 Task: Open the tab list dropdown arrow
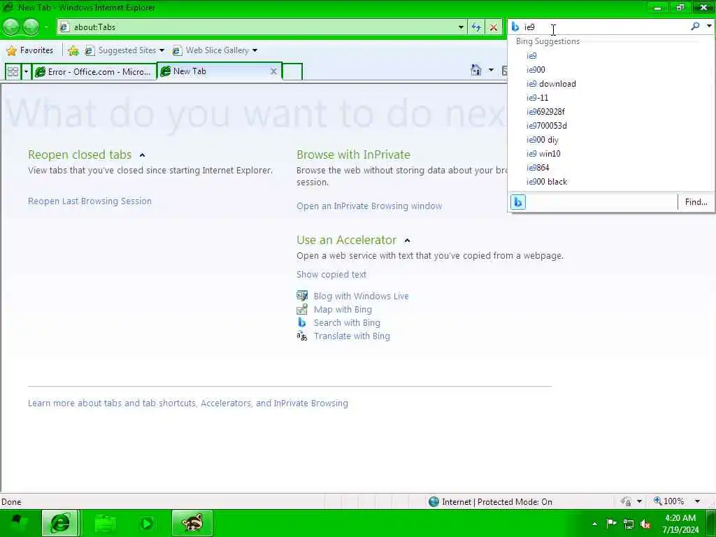click(x=26, y=72)
